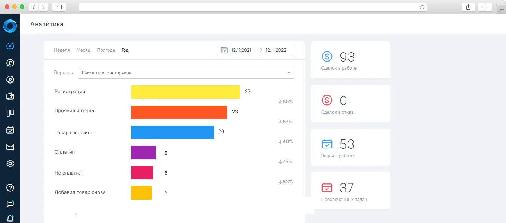Click the browser share button
Image resolution: width=506 pixels, height=223 pixels.
468,7
